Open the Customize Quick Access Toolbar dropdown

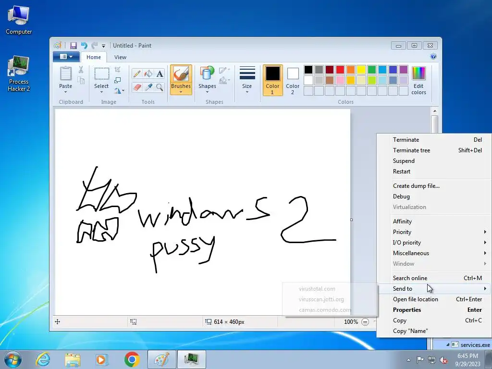[103, 46]
